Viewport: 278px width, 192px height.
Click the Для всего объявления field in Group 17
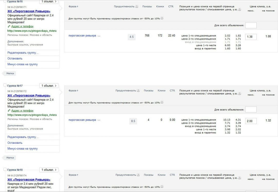click(251, 110)
